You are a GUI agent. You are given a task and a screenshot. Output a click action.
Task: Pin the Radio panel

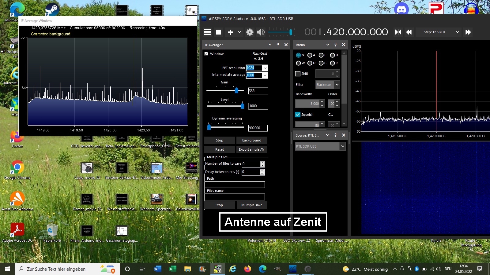(335, 45)
